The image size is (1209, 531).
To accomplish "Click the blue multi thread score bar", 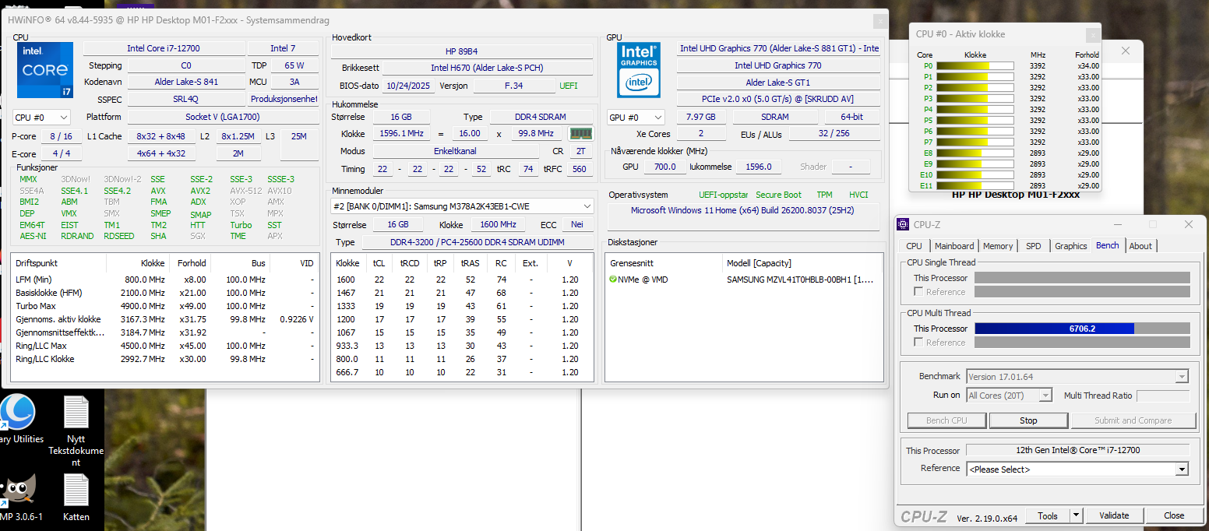I will [1053, 329].
